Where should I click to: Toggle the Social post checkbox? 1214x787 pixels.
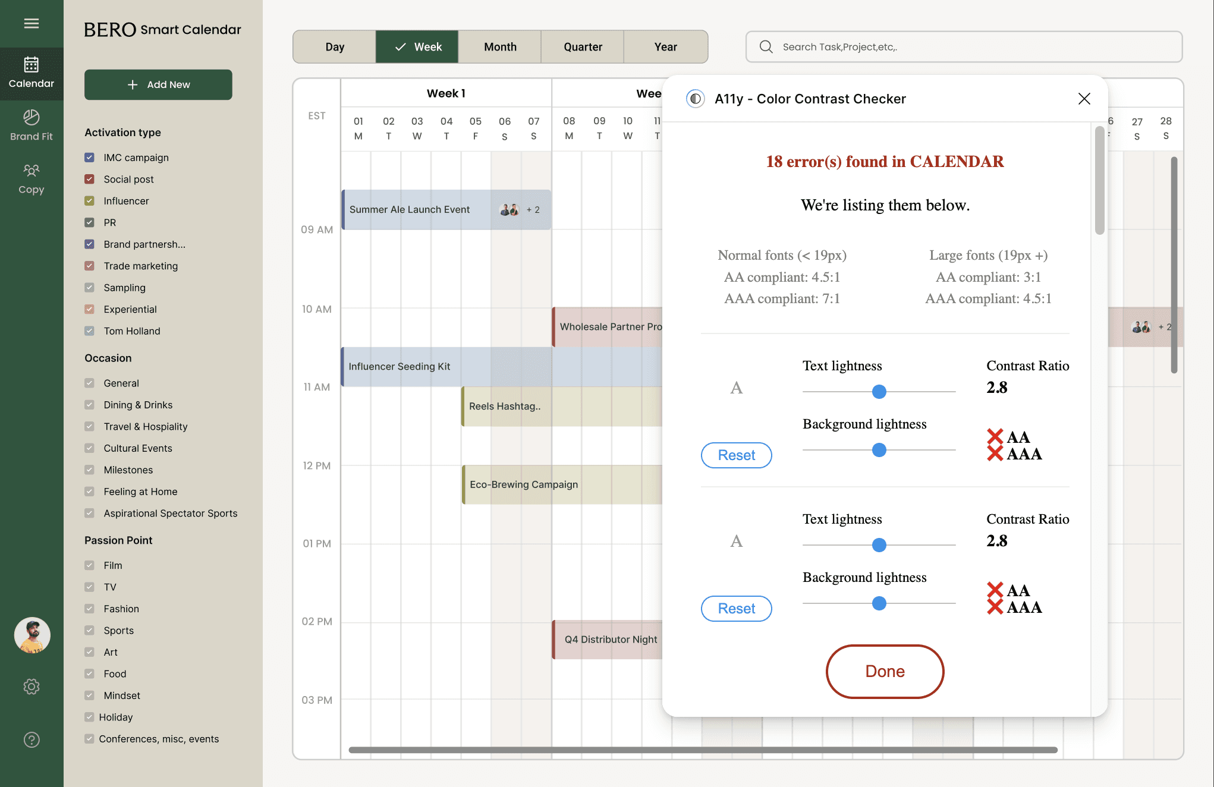89,179
